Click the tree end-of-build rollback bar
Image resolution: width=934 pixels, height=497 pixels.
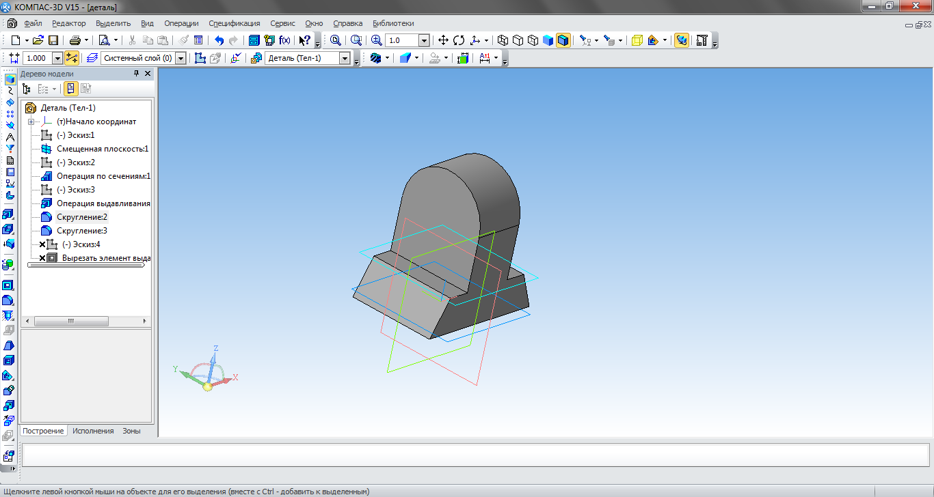85,265
